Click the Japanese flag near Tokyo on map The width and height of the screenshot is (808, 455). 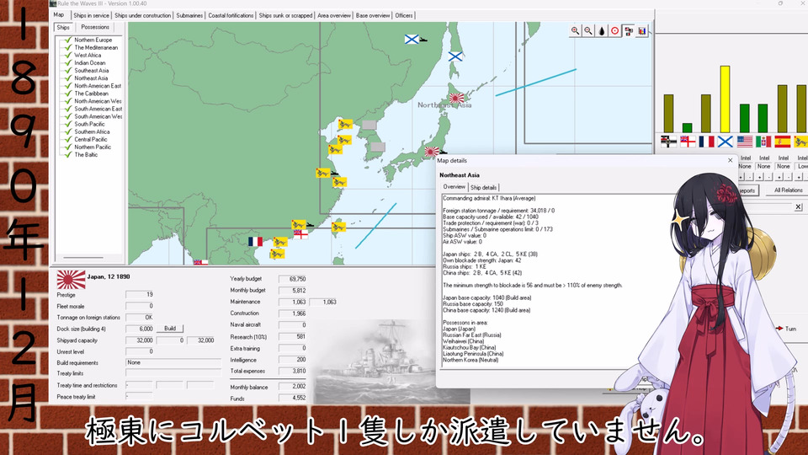tap(431, 151)
